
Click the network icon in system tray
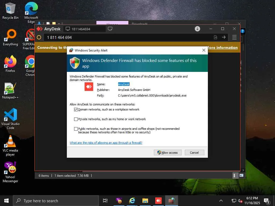coord(234,201)
